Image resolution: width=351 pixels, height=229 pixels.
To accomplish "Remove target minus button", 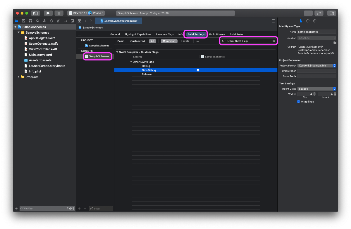I will pyautogui.click(x=85, y=209).
